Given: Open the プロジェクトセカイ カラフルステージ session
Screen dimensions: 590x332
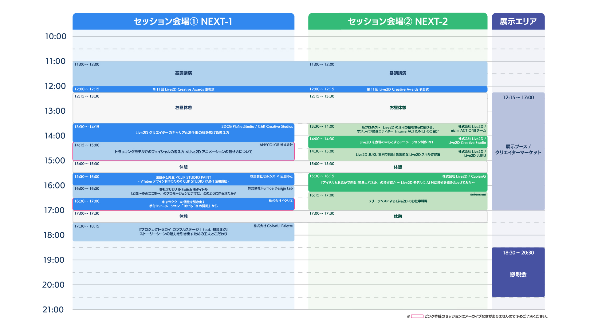Looking at the screenshot, I should tap(183, 232).
